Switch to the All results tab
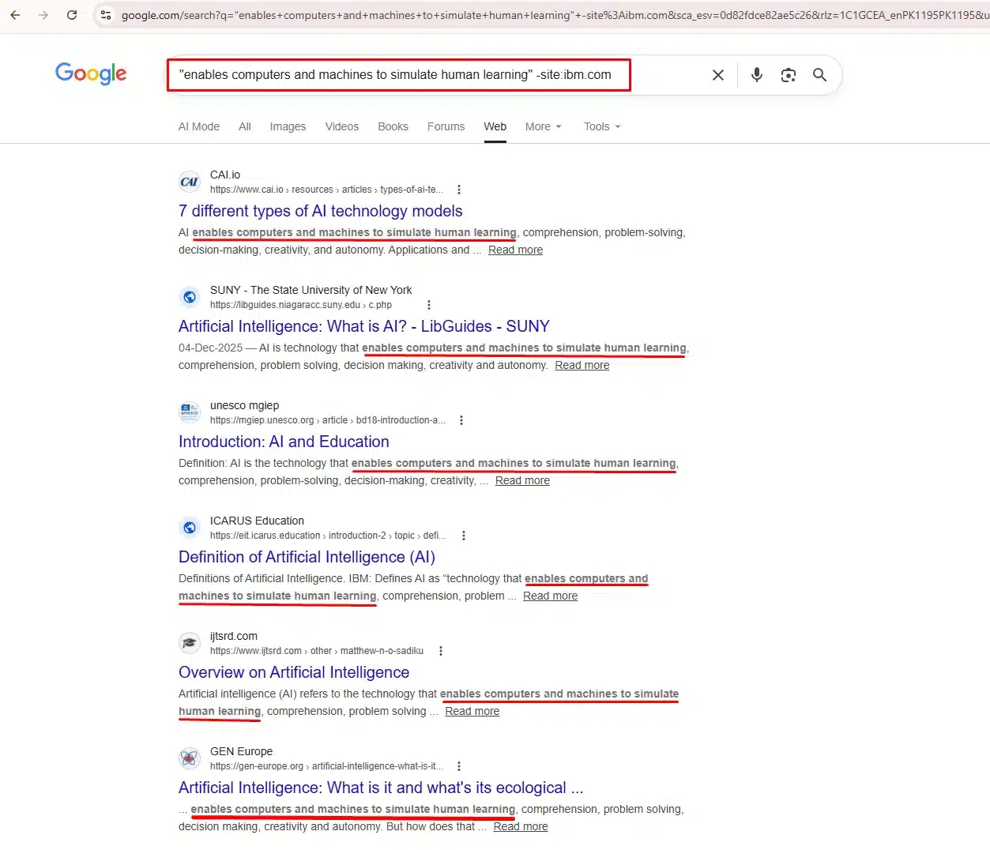The image size is (990, 850). coord(245,126)
